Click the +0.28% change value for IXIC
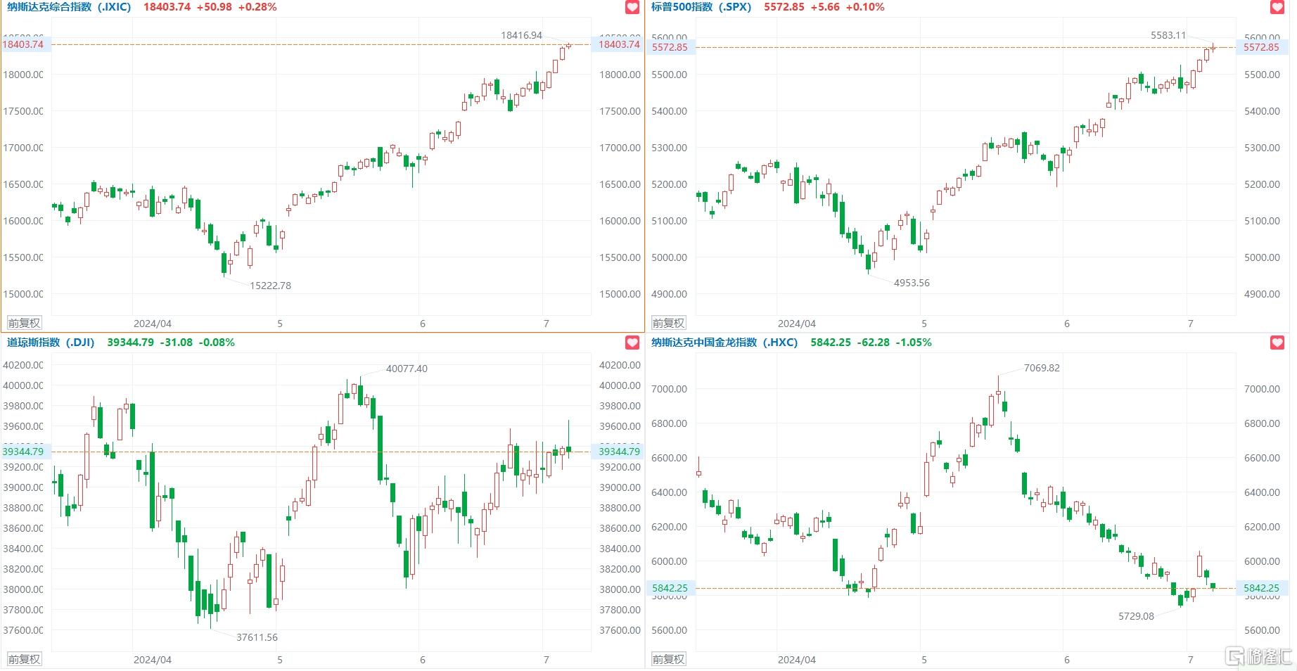Image resolution: width=1297 pixels, height=671 pixels. (257, 7)
